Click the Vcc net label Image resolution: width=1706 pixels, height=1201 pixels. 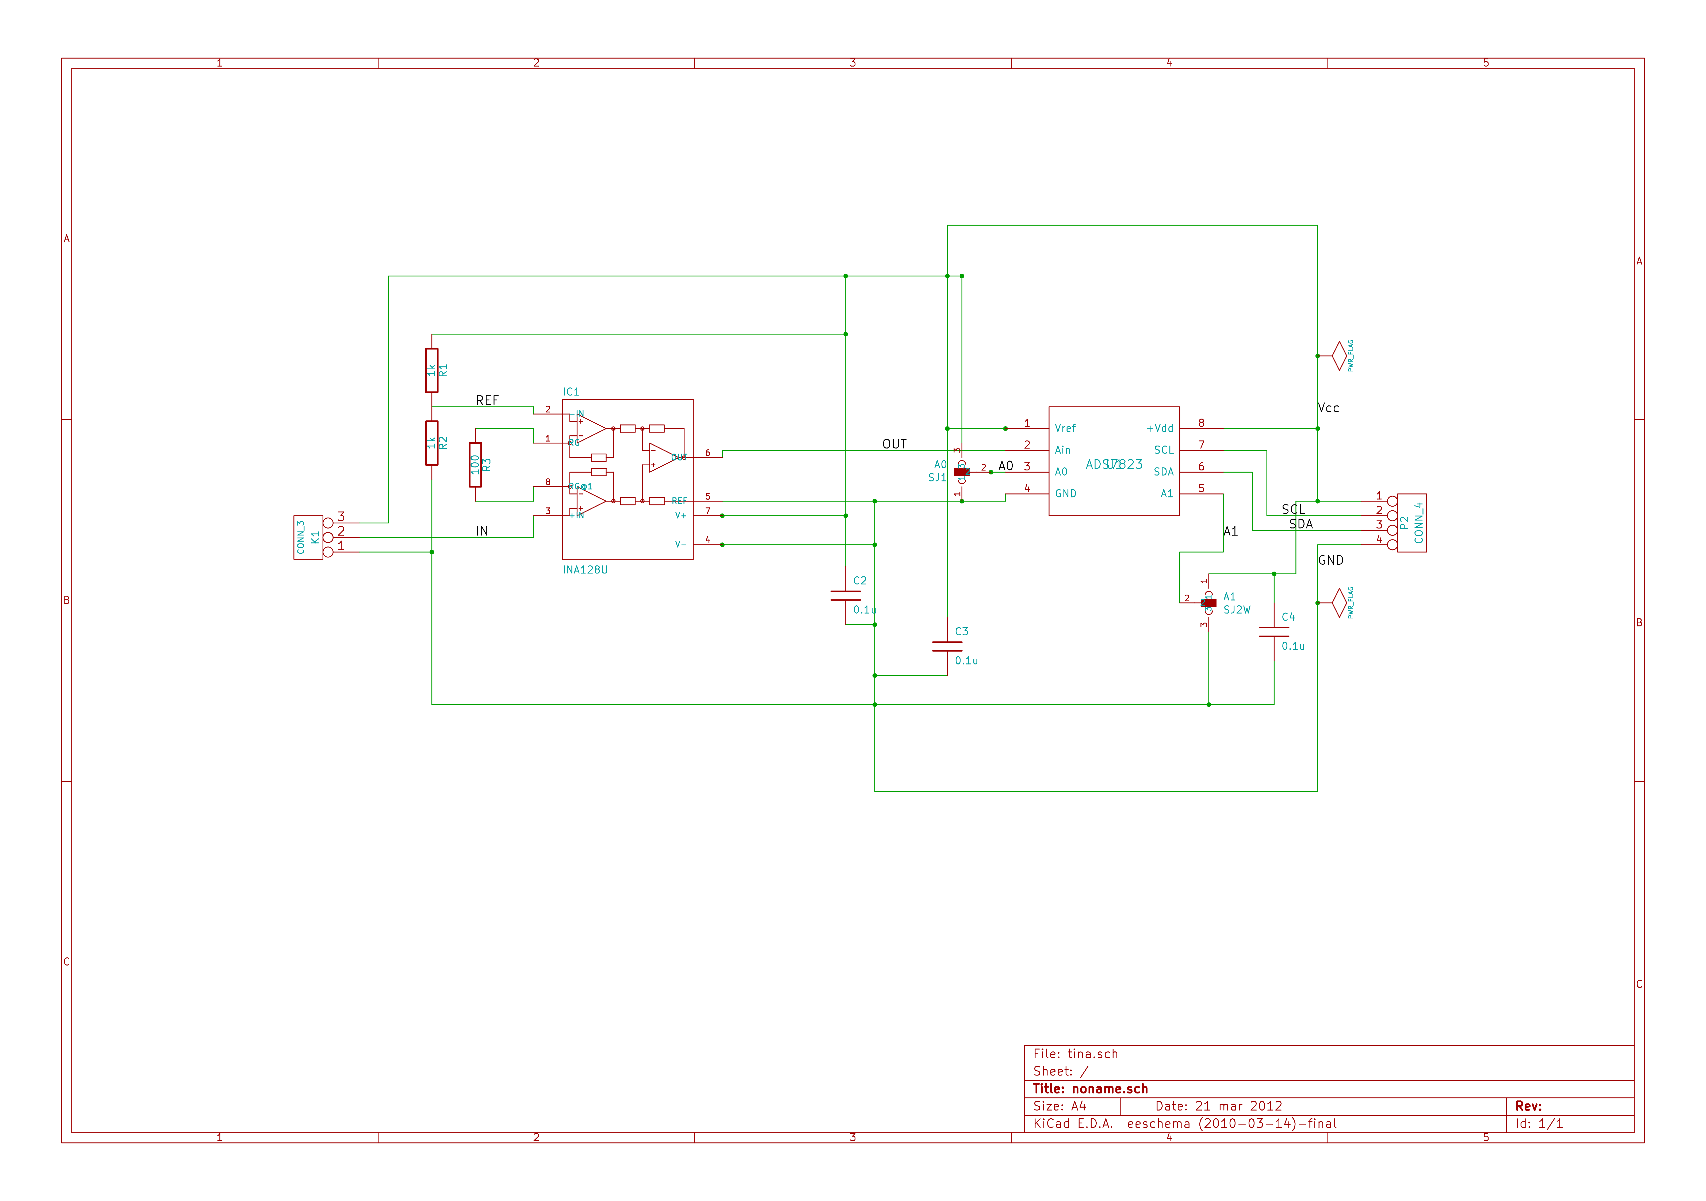click(x=1329, y=408)
